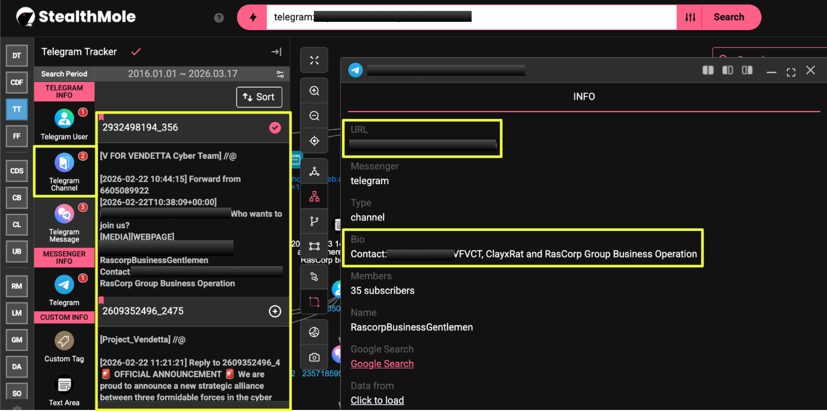The height and width of the screenshot is (411, 827).
Task: Collapse the Telegram Tracker panel arrow
Action: (276, 52)
